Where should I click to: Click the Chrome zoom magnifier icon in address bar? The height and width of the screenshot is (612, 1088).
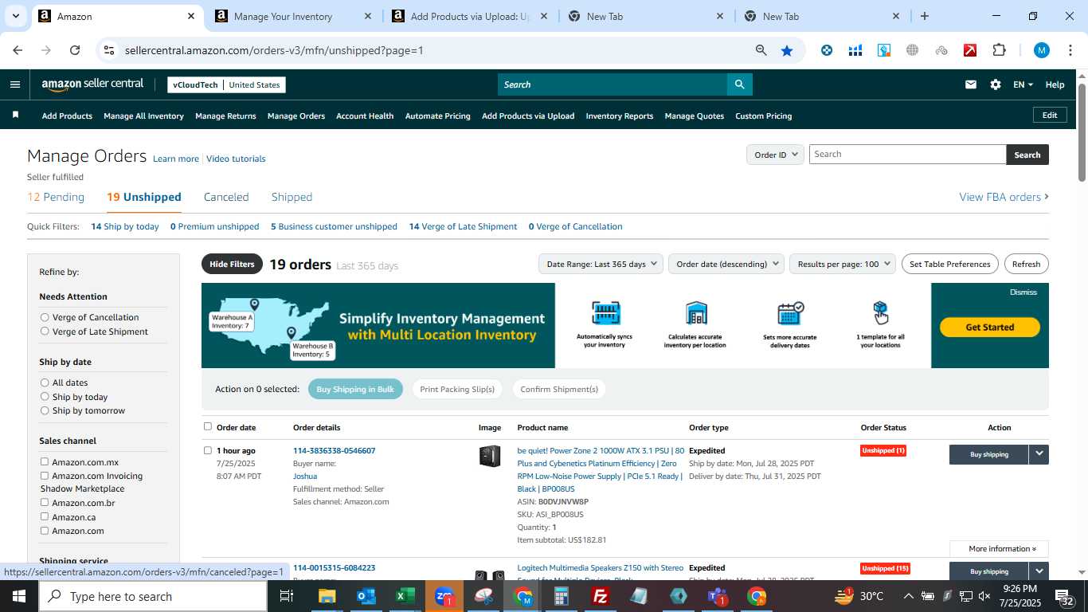pos(761,50)
